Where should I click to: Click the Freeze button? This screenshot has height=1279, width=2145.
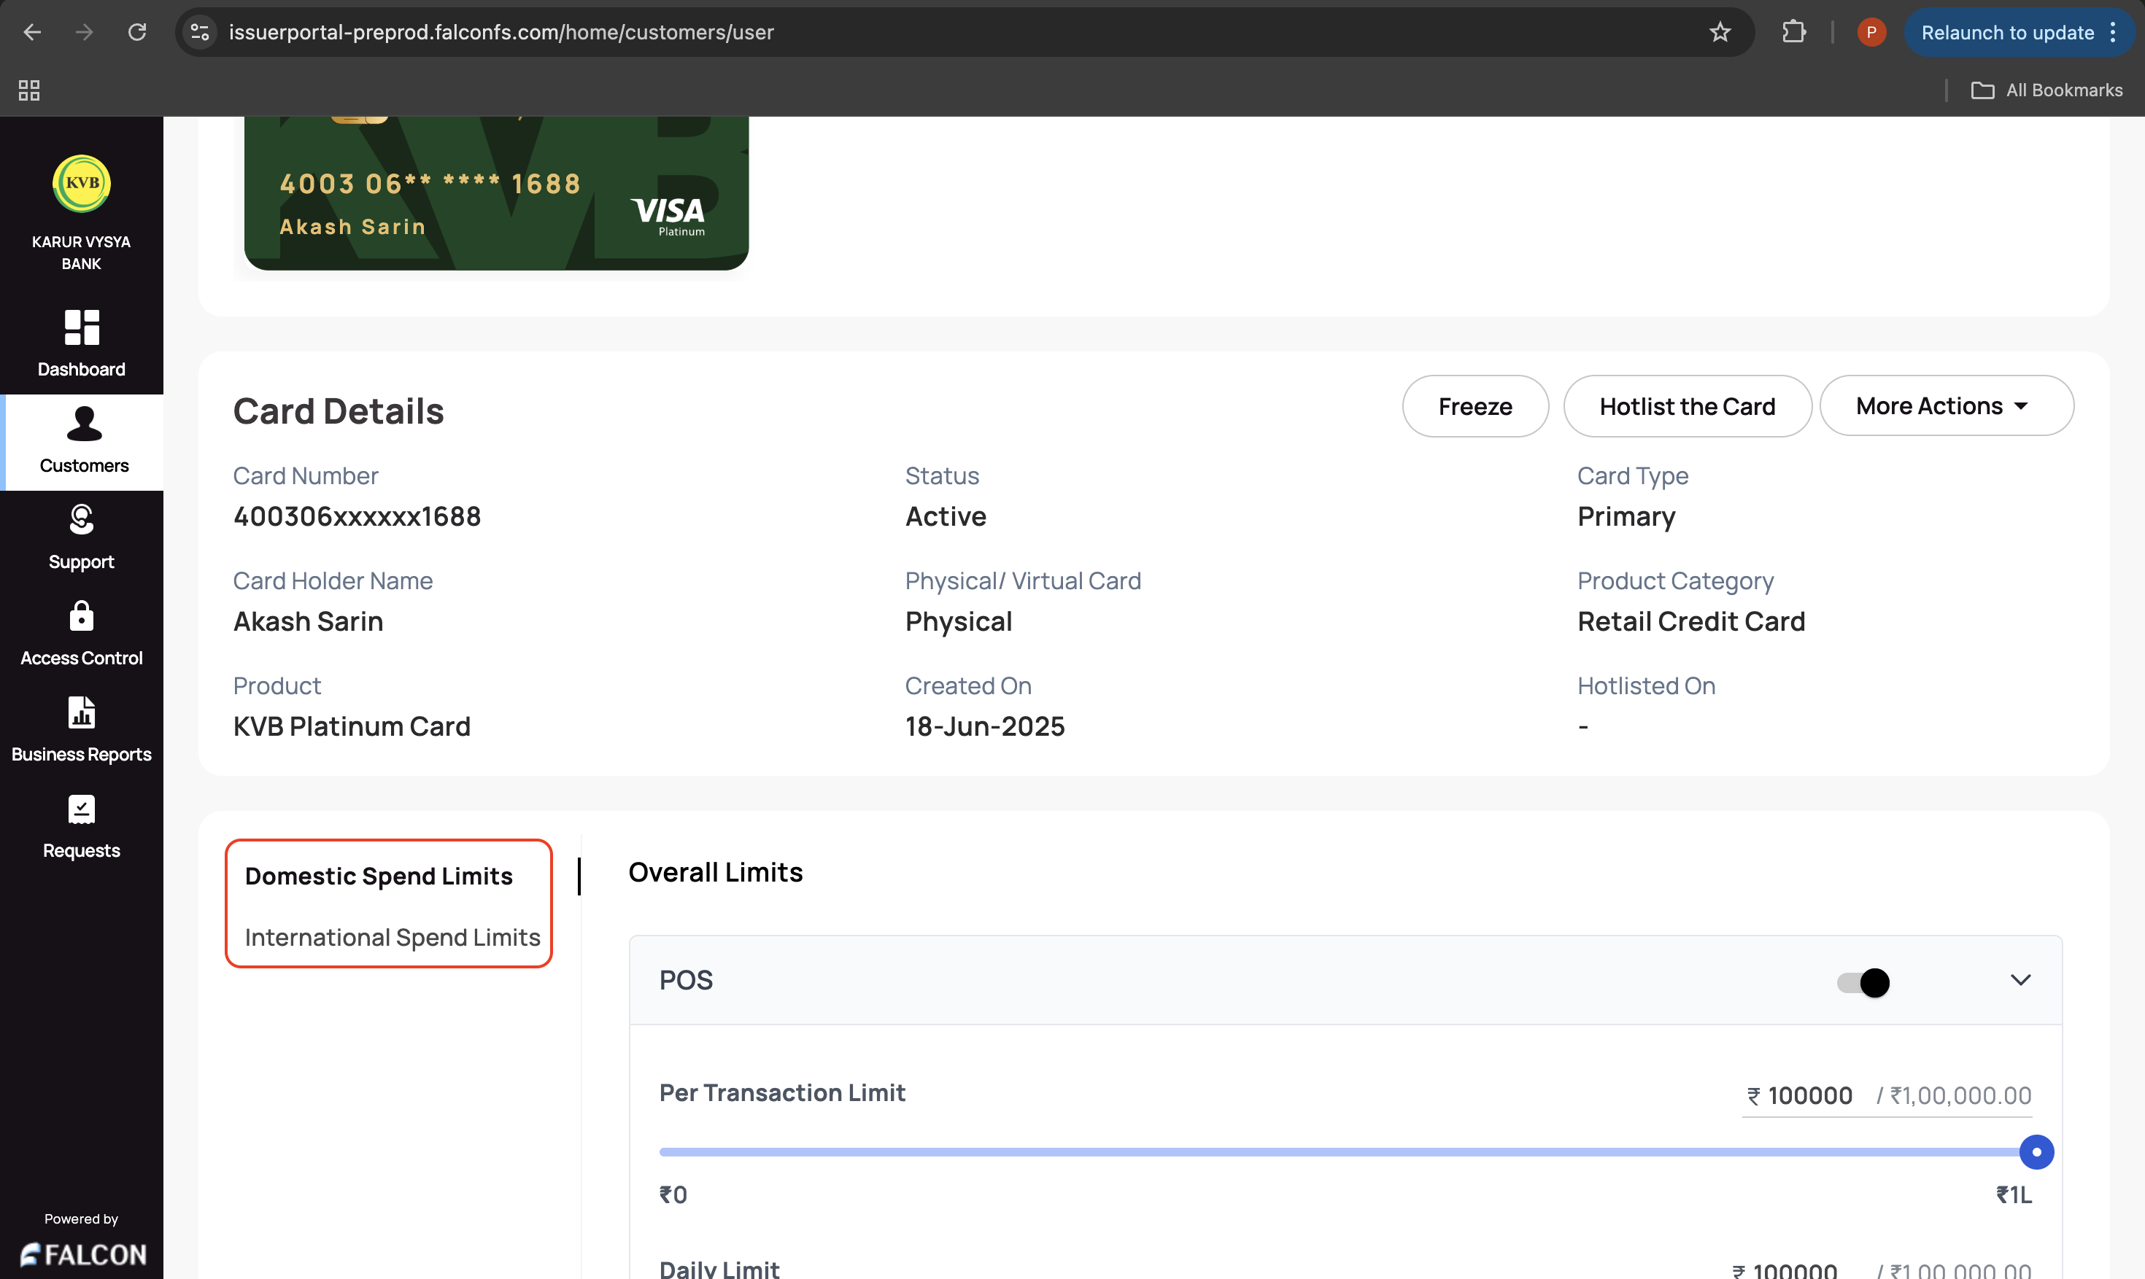(x=1475, y=406)
